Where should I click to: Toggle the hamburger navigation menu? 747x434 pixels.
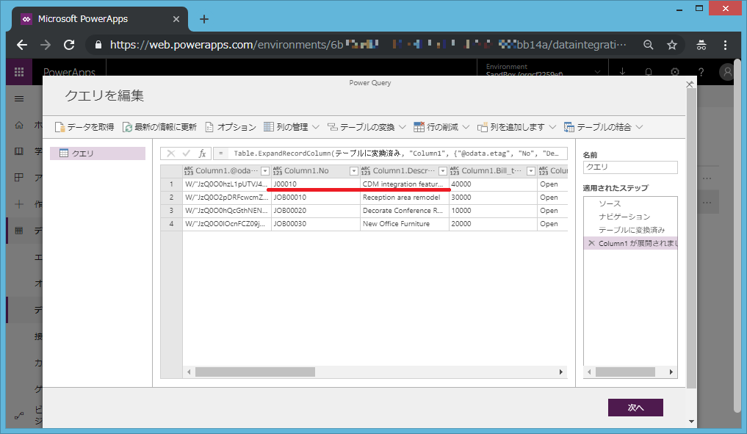click(x=19, y=98)
